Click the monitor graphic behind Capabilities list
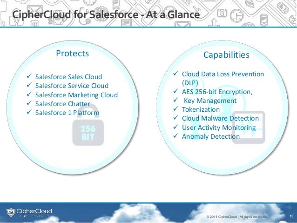 point(249,127)
